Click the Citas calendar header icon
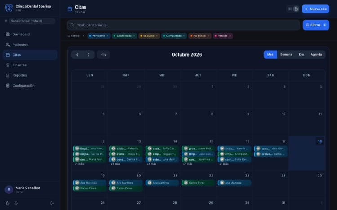The image size is (337, 210). [70, 9]
